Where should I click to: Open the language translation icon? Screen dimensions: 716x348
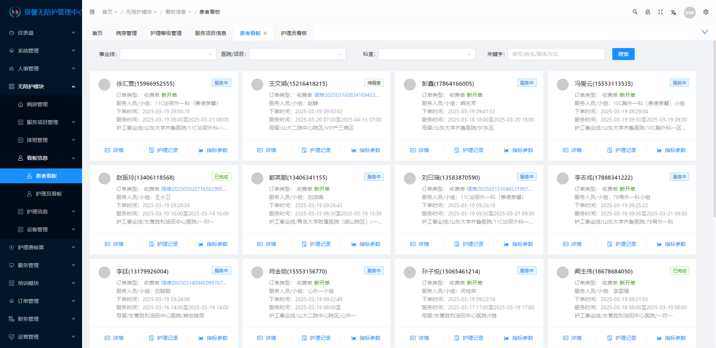(673, 12)
